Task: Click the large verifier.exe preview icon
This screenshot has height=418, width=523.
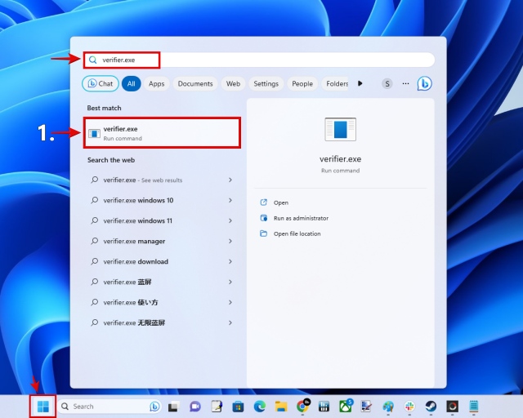Action: point(340,129)
